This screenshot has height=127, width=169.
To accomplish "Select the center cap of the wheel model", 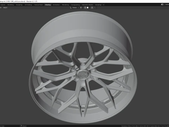I will point(83,74).
